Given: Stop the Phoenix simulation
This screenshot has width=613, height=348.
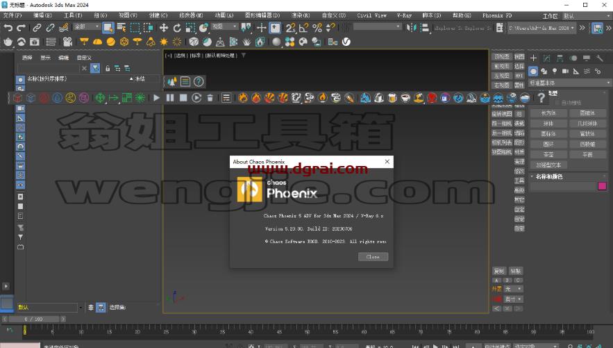Looking at the screenshot, I should point(183,98).
